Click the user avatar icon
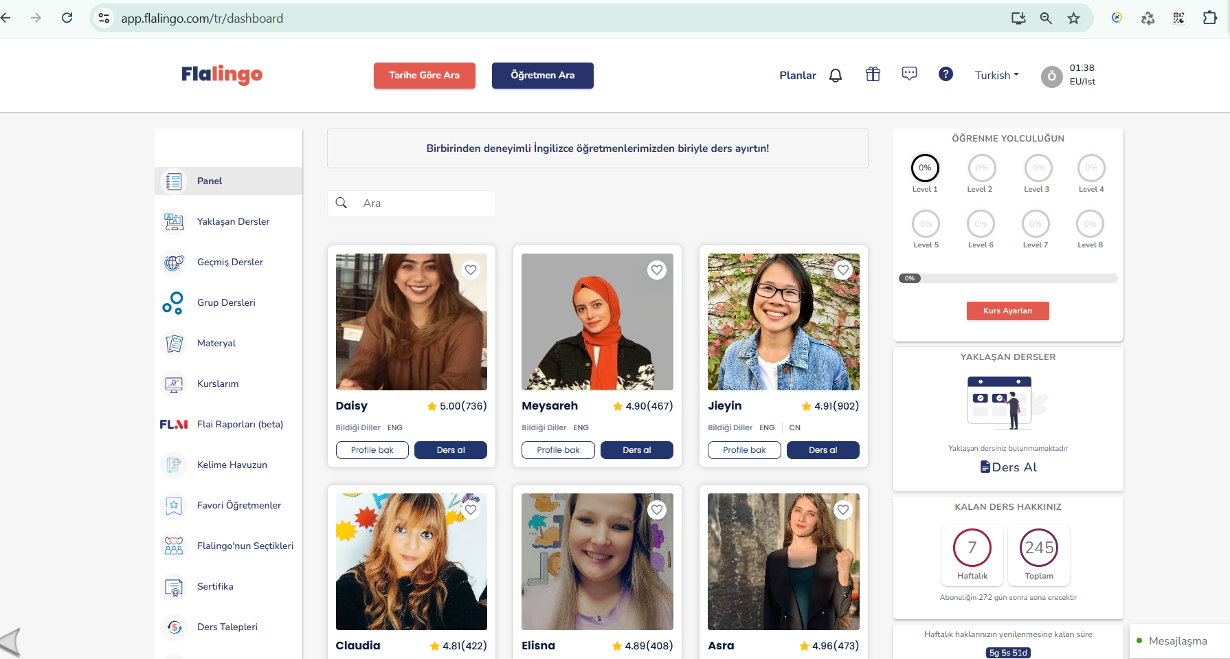Viewport: 1230px width, 659px height. coord(1051,76)
